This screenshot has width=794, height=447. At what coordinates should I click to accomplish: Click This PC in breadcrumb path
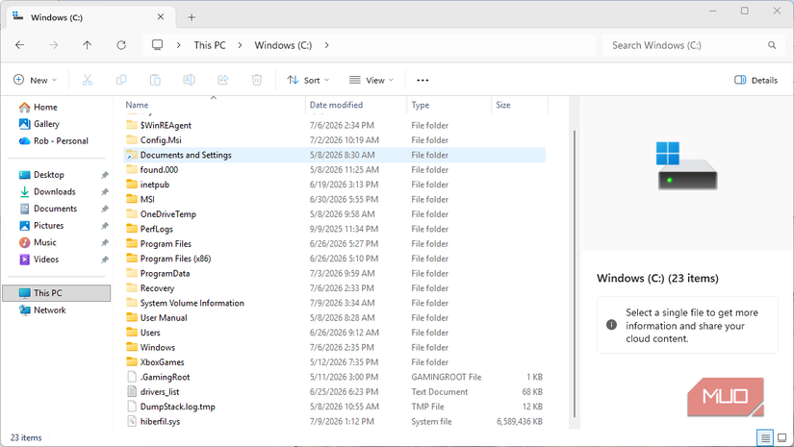(x=210, y=45)
